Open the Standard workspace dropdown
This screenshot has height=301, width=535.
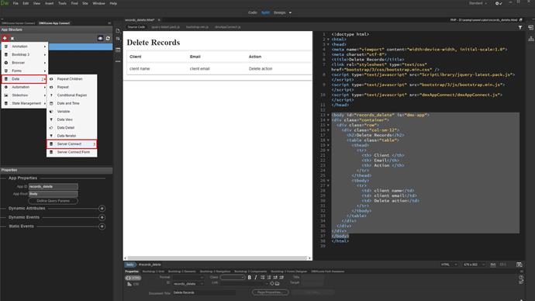(x=478, y=3)
